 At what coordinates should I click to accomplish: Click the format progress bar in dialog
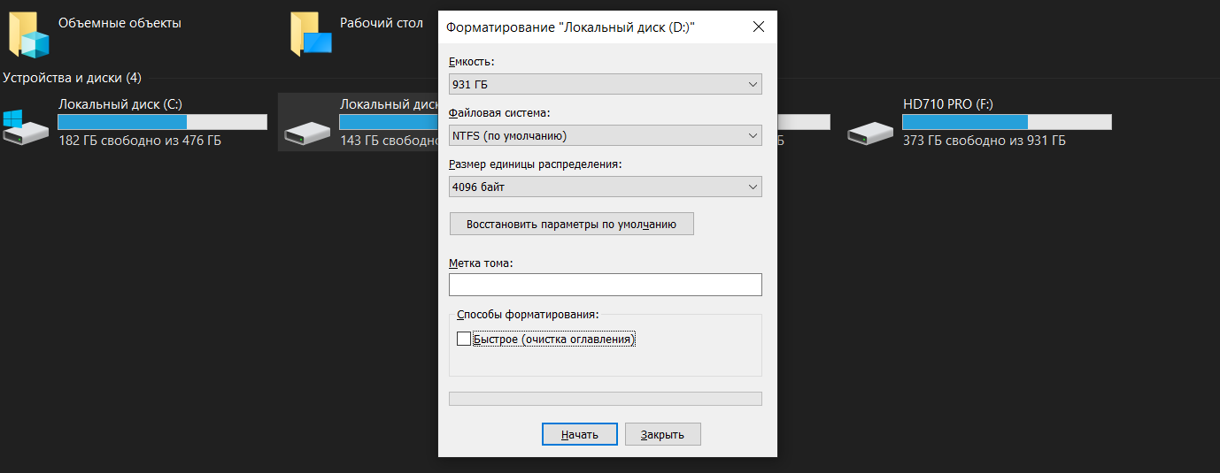(x=606, y=399)
